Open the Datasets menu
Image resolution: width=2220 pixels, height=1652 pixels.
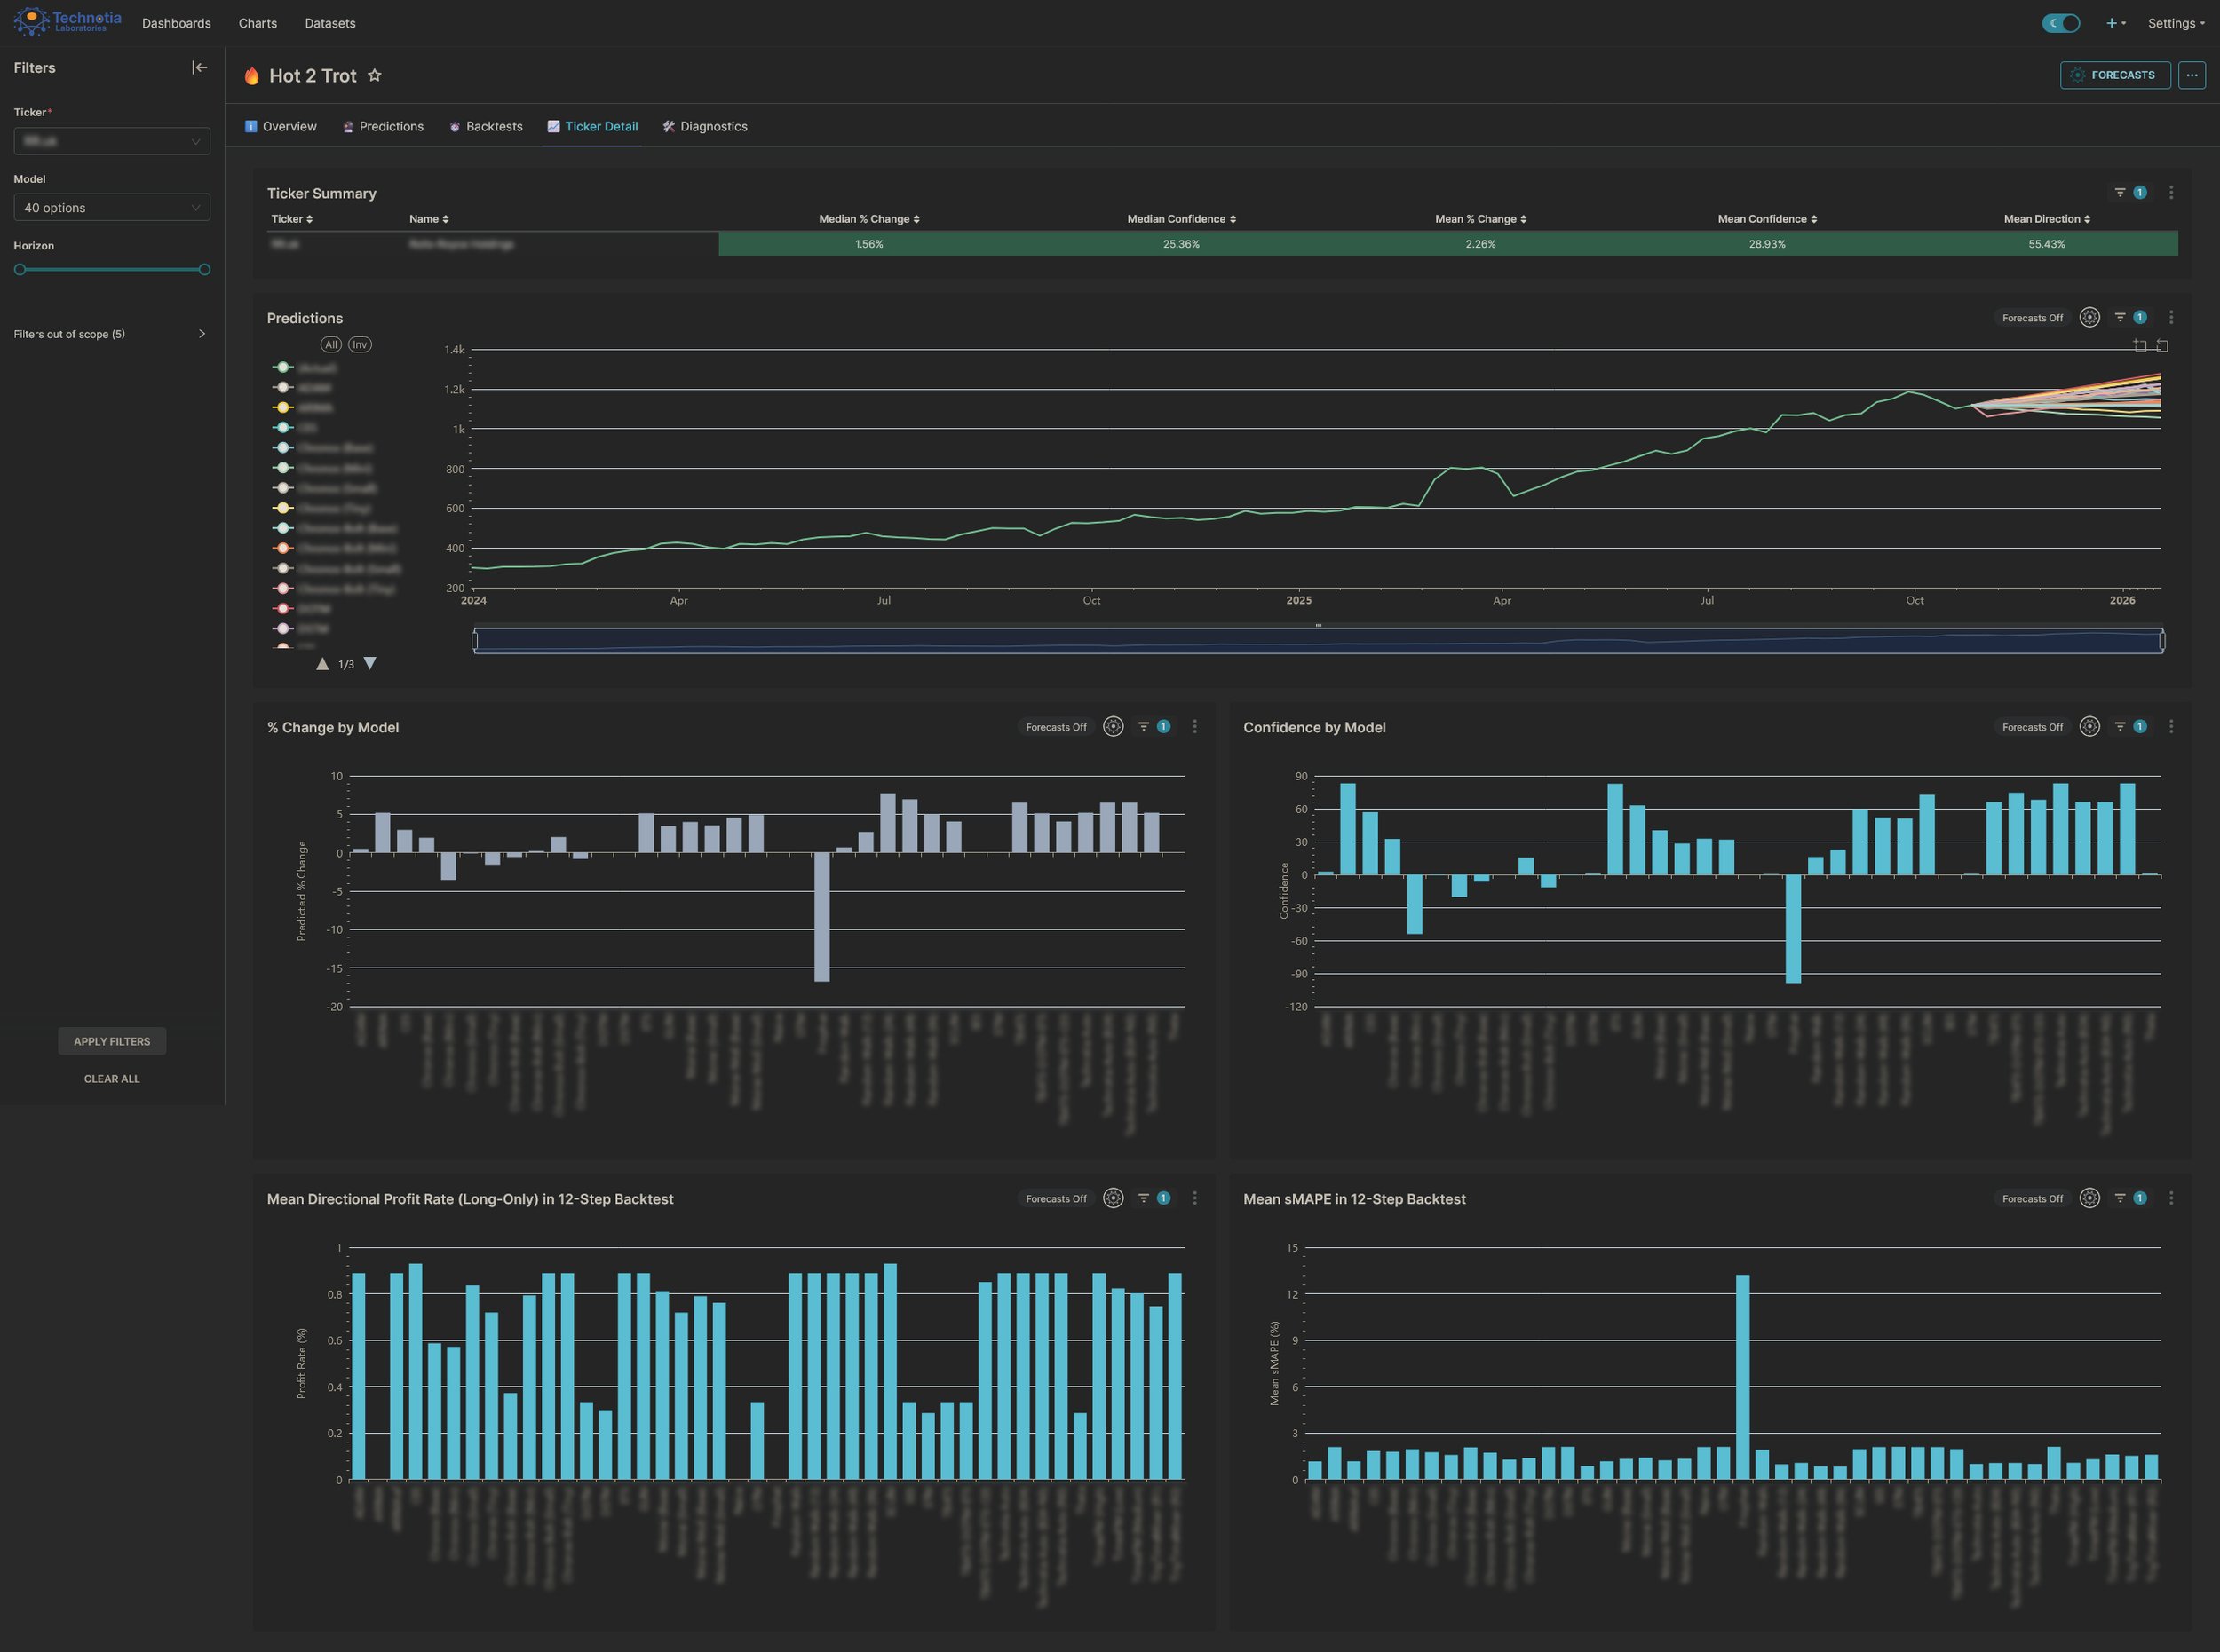coord(329,23)
